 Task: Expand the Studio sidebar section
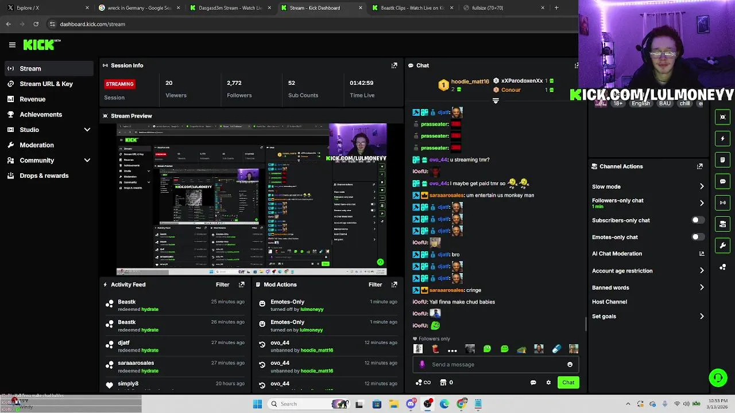(87, 130)
